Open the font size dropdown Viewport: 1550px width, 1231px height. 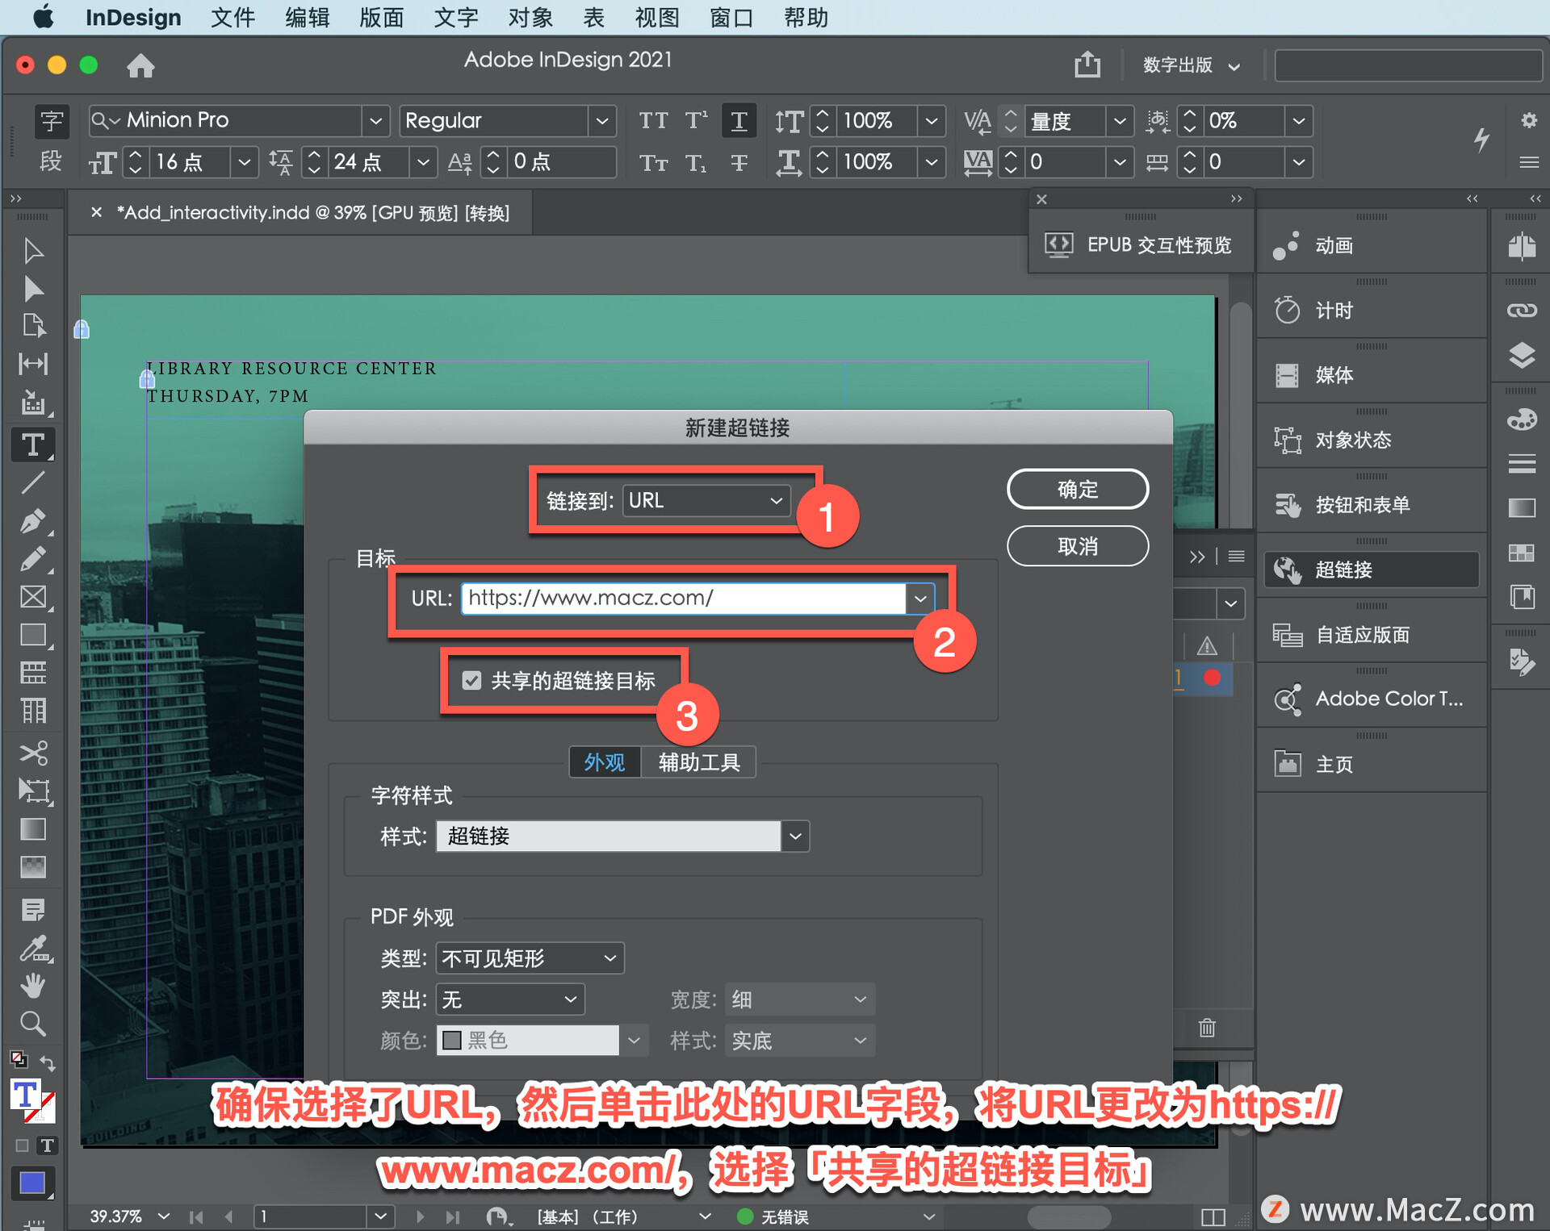244,162
